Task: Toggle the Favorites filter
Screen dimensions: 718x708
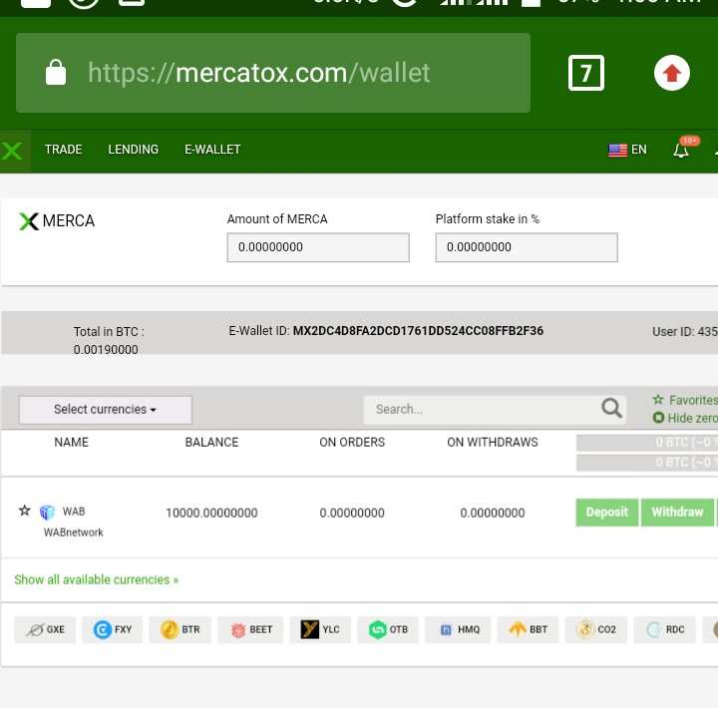Action: (685, 400)
